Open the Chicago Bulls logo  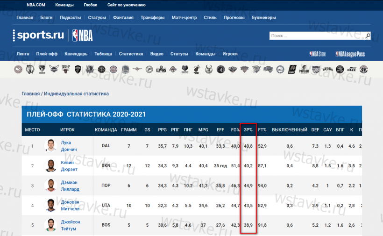pyautogui.click(x=66, y=70)
